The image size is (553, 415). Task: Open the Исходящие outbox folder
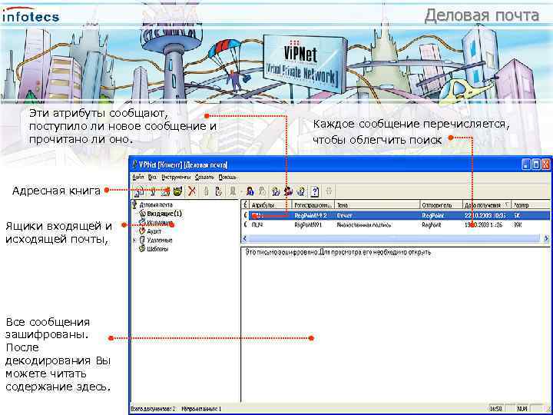160,223
